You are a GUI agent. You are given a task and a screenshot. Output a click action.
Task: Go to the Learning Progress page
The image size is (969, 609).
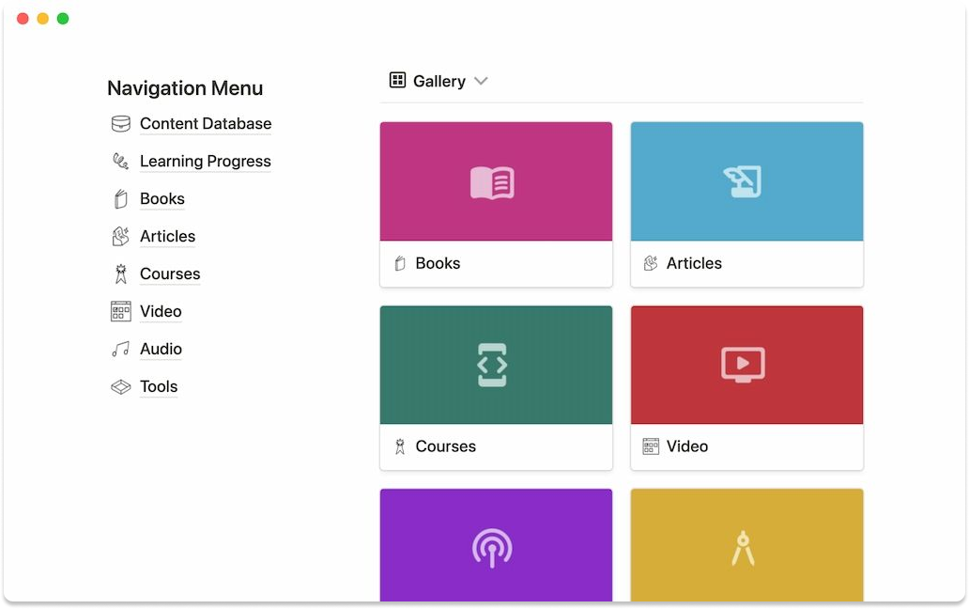(x=205, y=162)
